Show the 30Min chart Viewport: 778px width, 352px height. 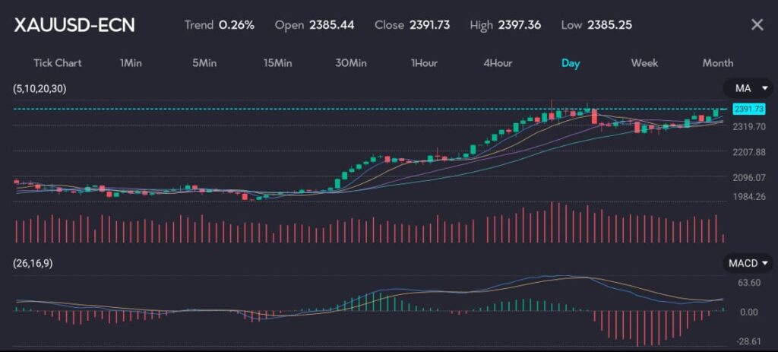point(350,63)
